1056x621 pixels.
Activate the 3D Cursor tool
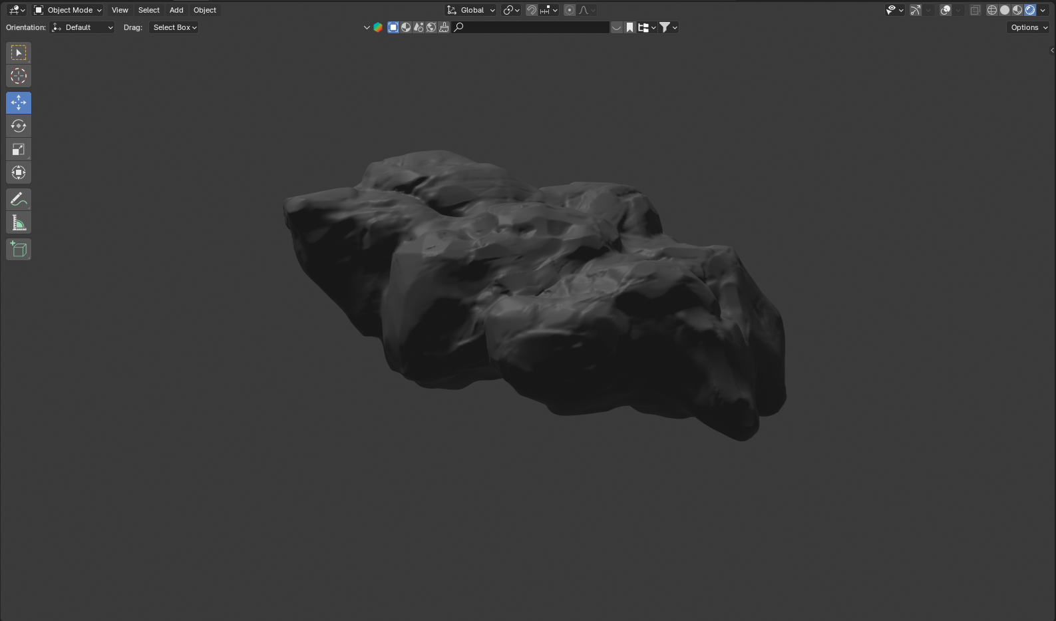[19, 76]
